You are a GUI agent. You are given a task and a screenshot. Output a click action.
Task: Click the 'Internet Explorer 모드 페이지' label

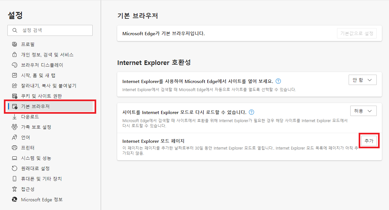tap(153, 141)
